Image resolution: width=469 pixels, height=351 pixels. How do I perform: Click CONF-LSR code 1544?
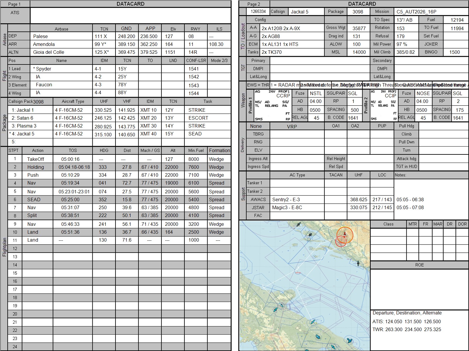tap(196, 93)
